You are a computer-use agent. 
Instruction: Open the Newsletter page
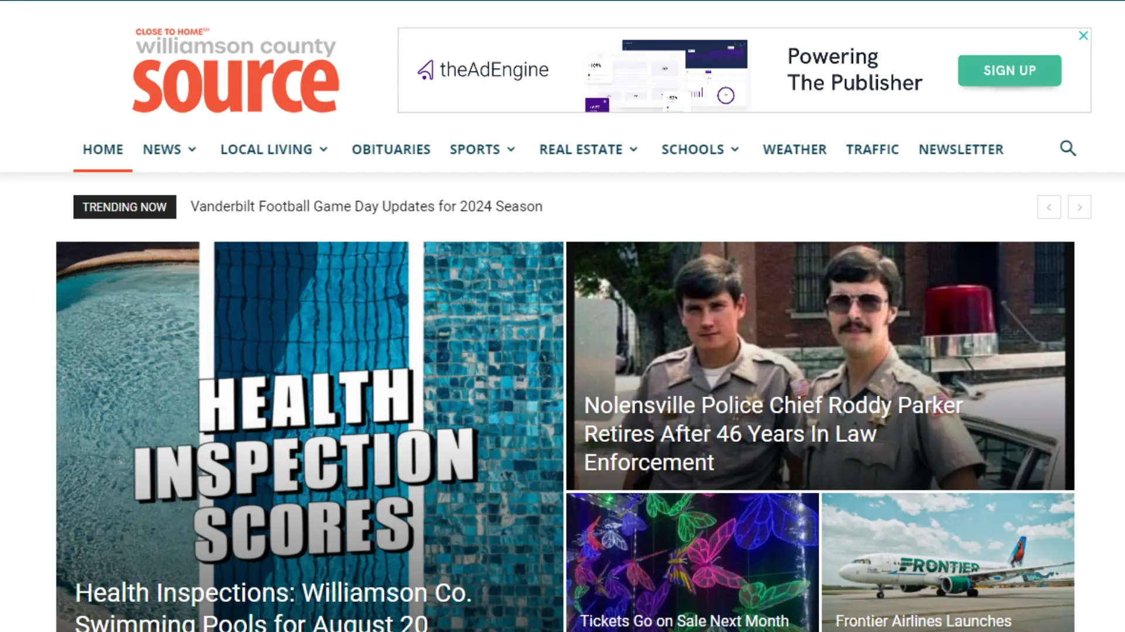coord(961,149)
